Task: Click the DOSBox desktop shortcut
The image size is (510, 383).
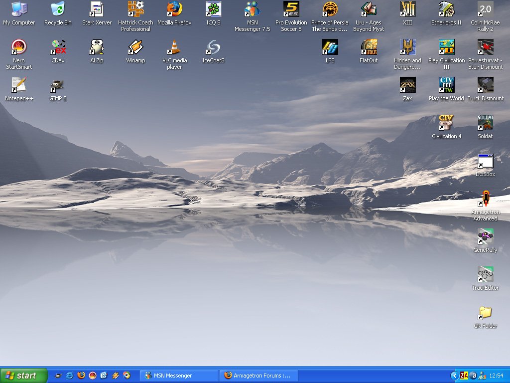Action: tap(485, 162)
